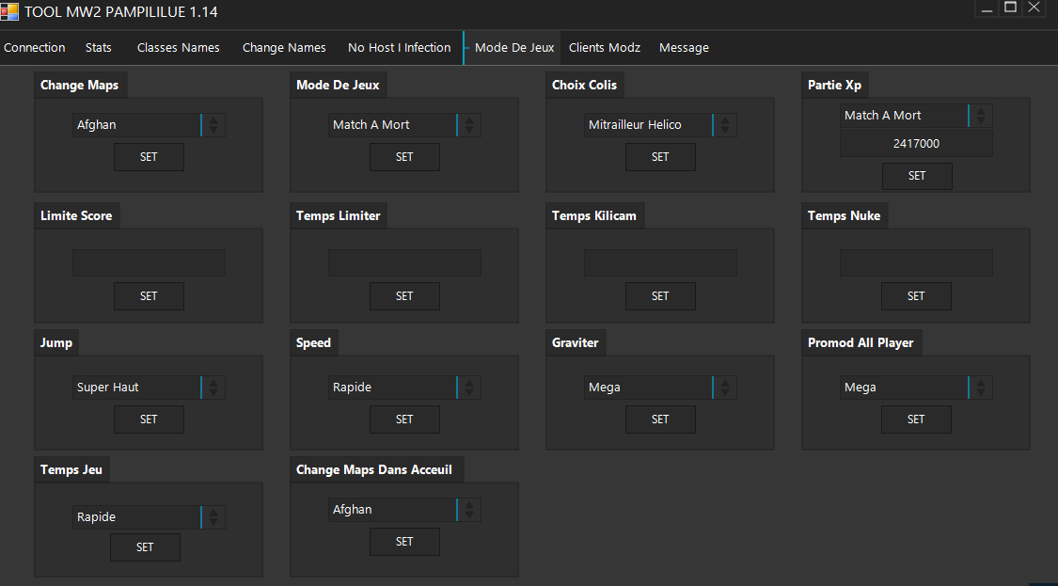
Task: Click SET in the Jump group
Action: click(x=149, y=420)
